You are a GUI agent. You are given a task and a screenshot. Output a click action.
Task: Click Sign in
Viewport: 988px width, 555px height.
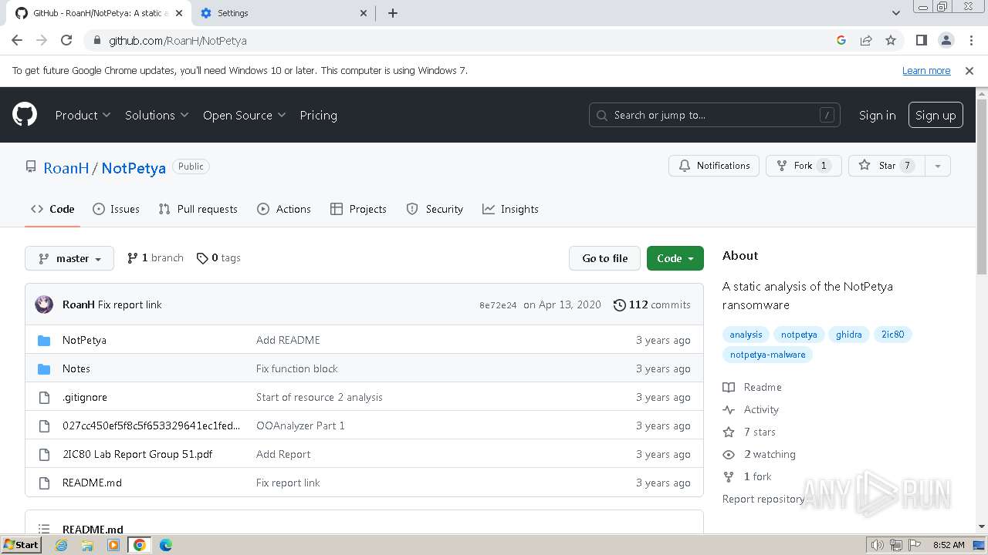pyautogui.click(x=877, y=115)
